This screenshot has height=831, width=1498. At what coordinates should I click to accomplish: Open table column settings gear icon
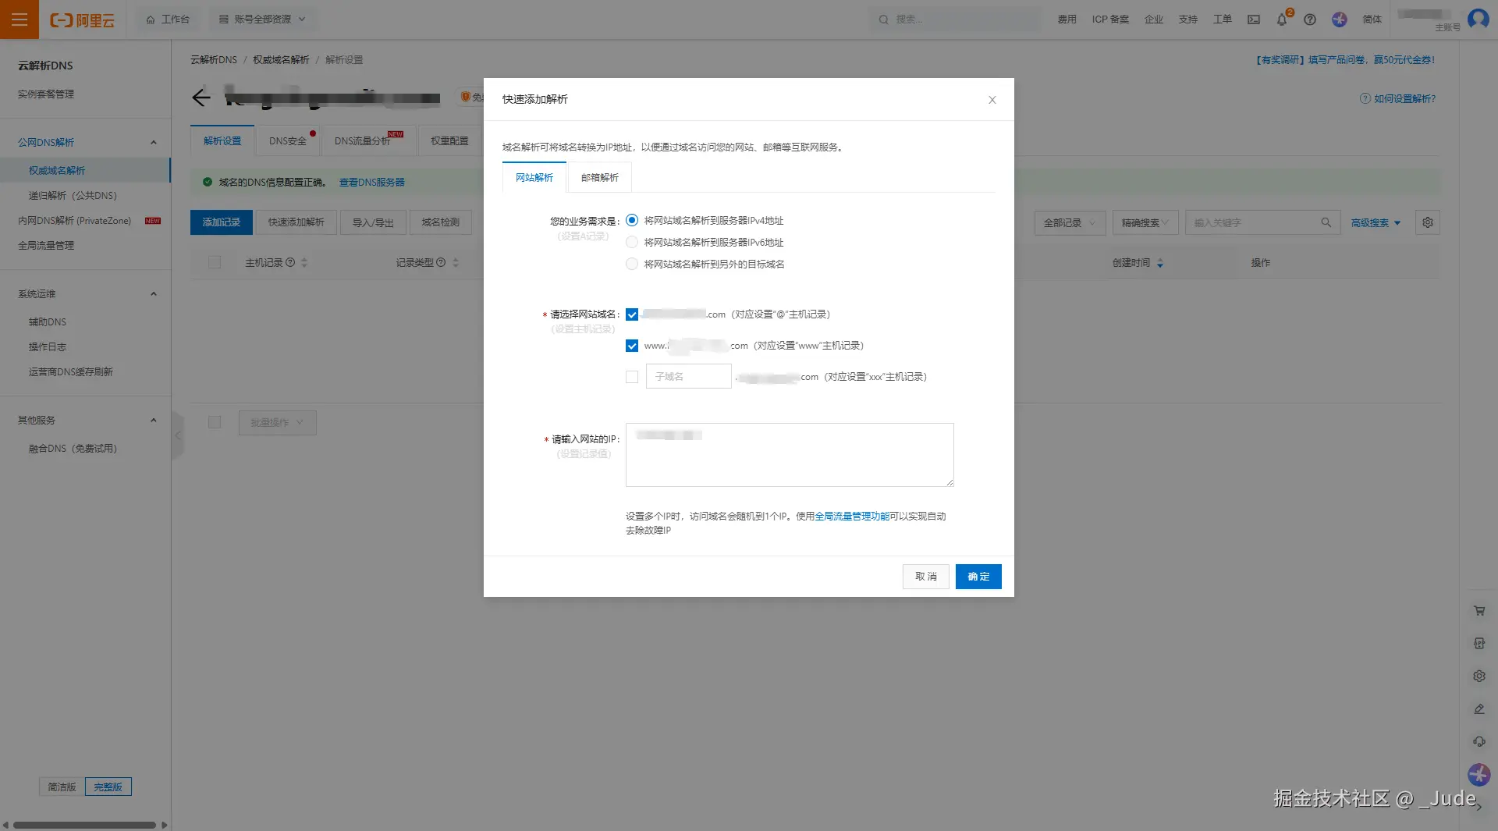(x=1428, y=222)
